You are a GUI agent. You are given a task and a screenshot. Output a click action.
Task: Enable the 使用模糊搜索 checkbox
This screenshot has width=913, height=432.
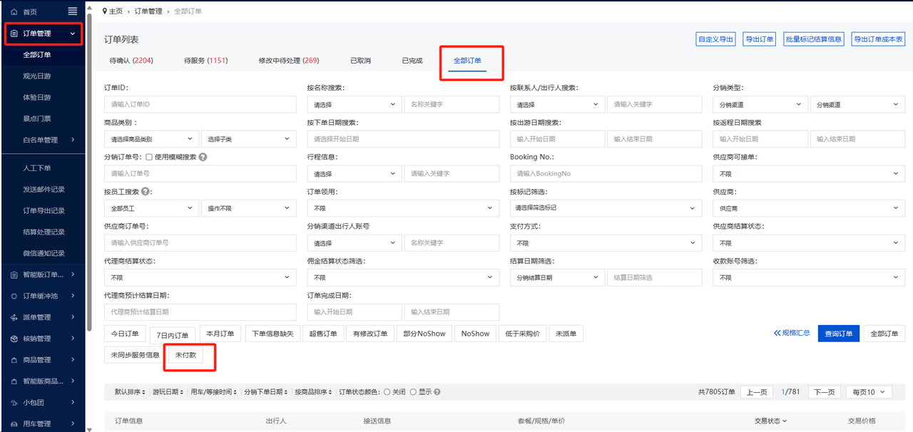coord(149,157)
